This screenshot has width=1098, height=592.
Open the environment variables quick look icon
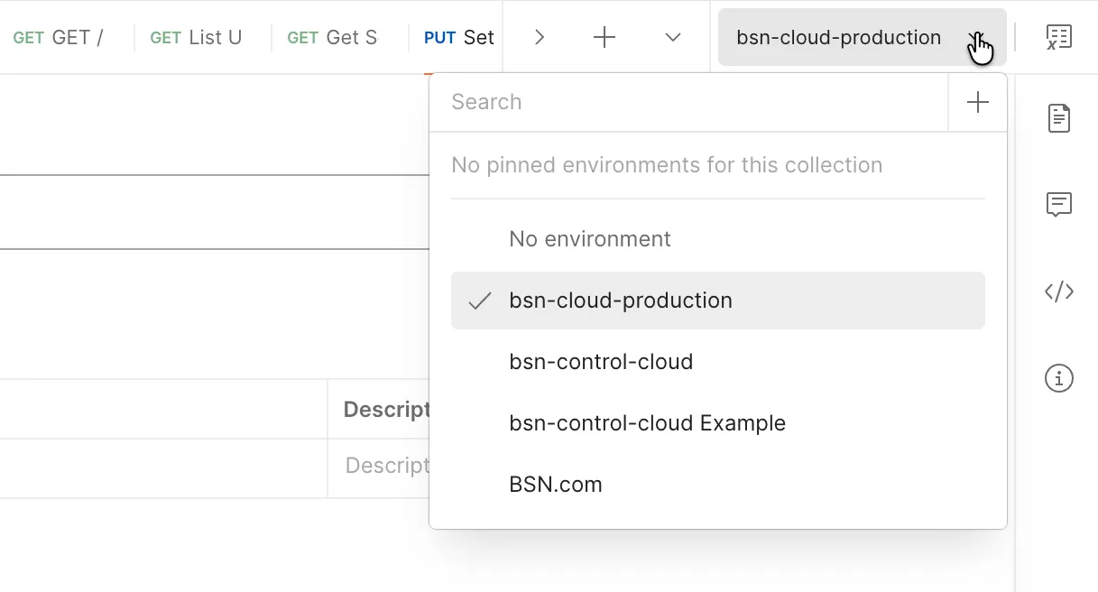(x=1058, y=37)
